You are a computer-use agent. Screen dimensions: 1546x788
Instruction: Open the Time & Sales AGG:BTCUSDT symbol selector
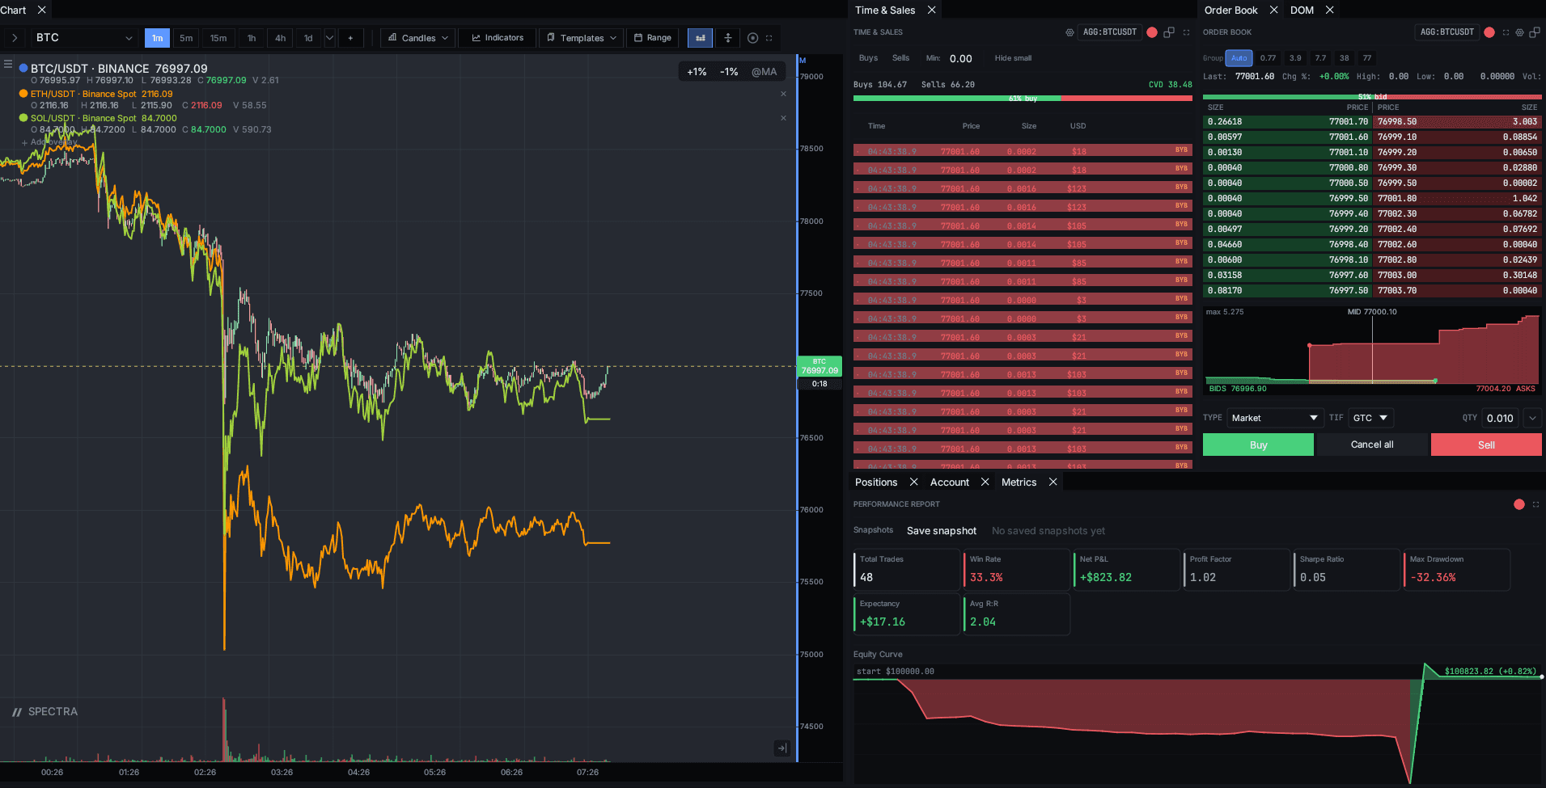1110,32
